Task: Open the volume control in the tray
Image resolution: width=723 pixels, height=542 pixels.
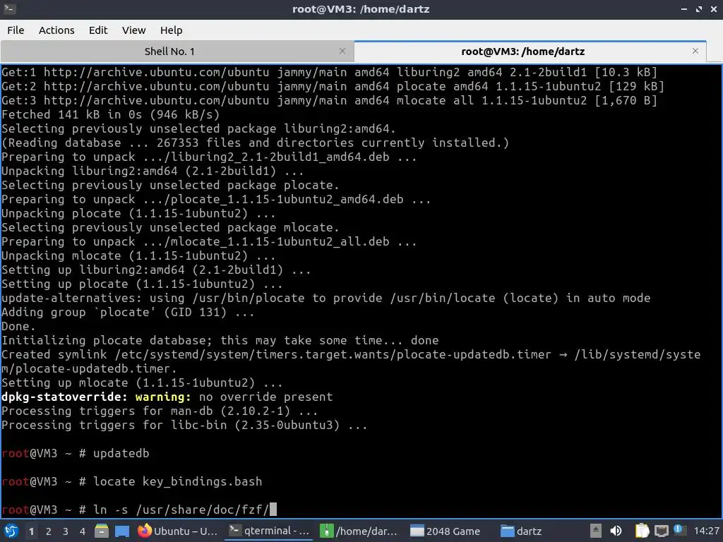Action: pos(616,531)
